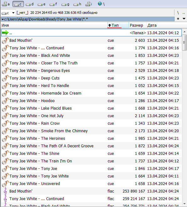
Task: Open the drive selection combo box
Action: (8, 13)
